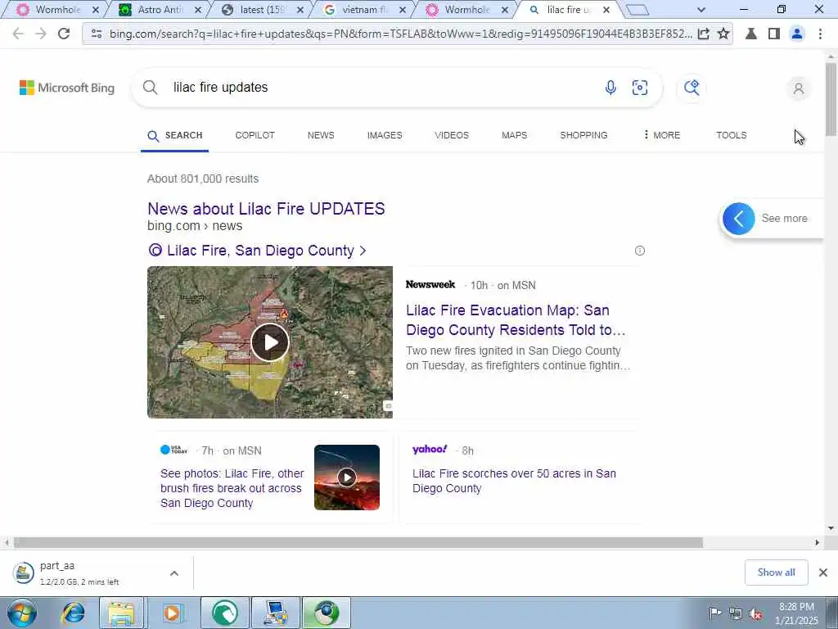Open the Chrome three-dot menu
838x629 pixels.
pos(820,34)
